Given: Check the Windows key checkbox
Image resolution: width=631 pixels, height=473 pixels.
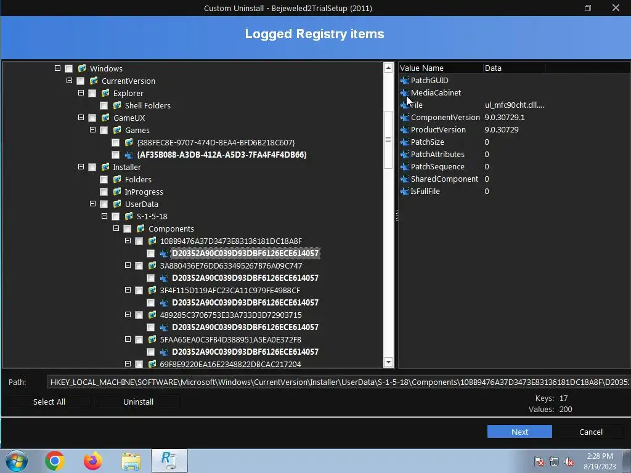Looking at the screenshot, I should click(x=69, y=69).
